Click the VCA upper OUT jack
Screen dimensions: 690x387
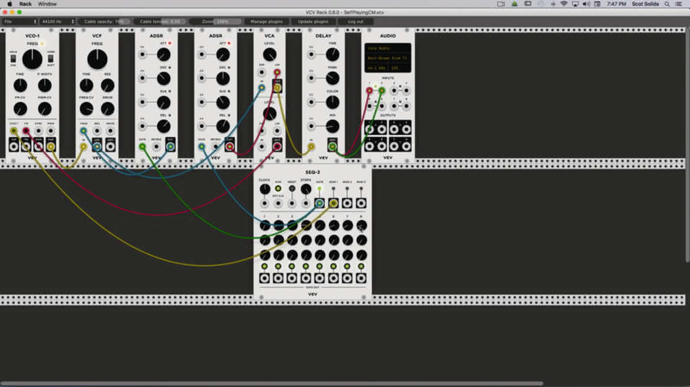[x=277, y=88]
